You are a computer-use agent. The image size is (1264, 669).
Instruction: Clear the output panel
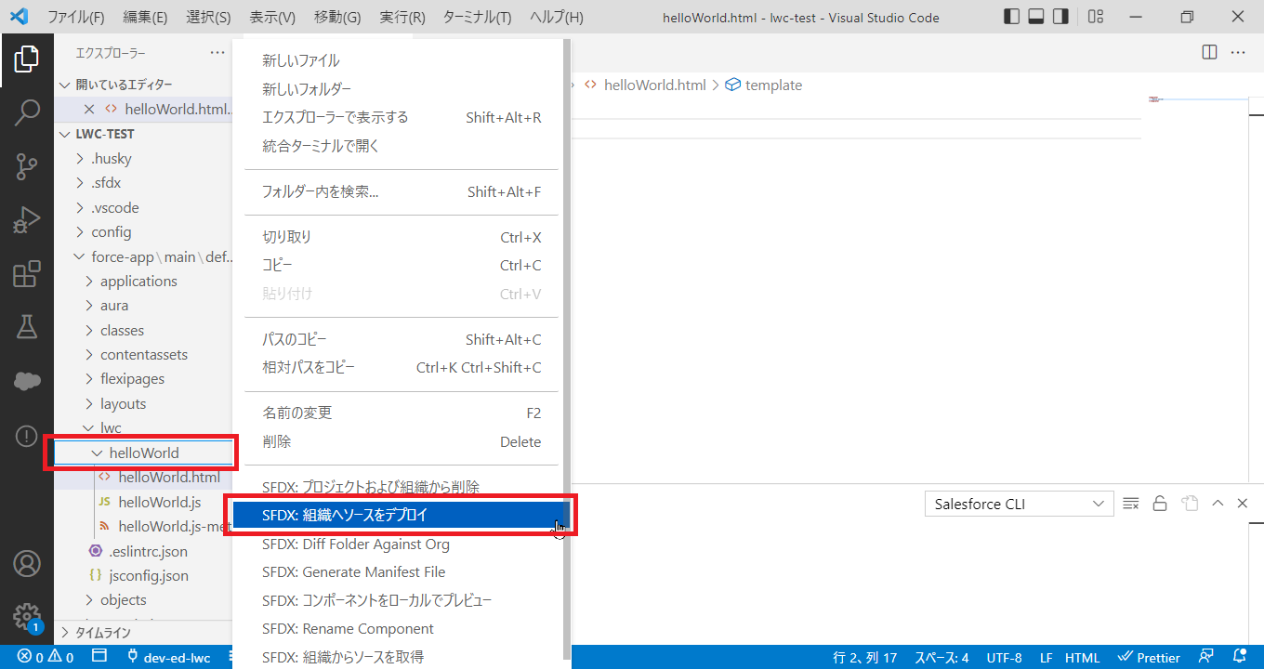[x=1131, y=504]
